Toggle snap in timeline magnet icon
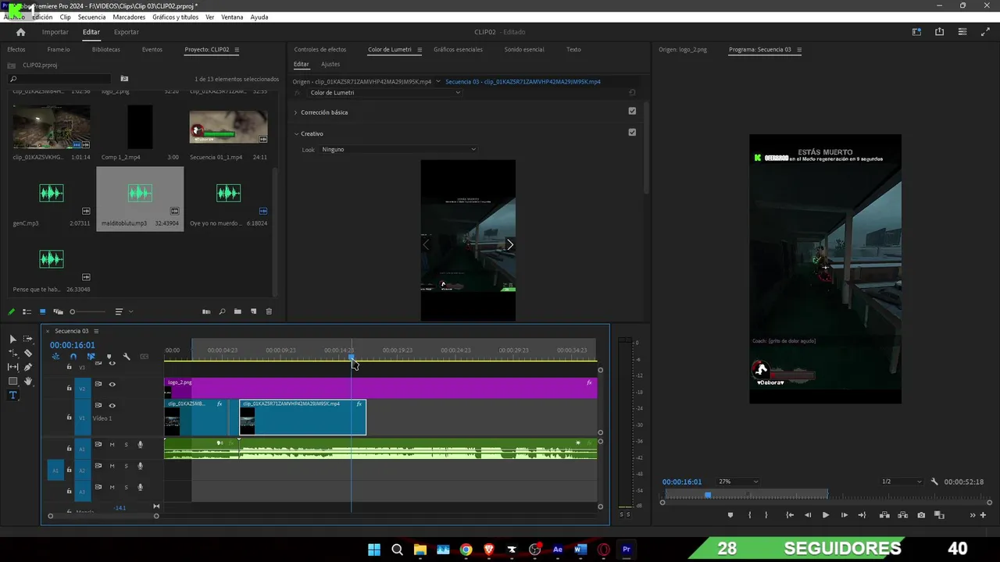Viewport: 1000px width, 562px height. point(73,357)
